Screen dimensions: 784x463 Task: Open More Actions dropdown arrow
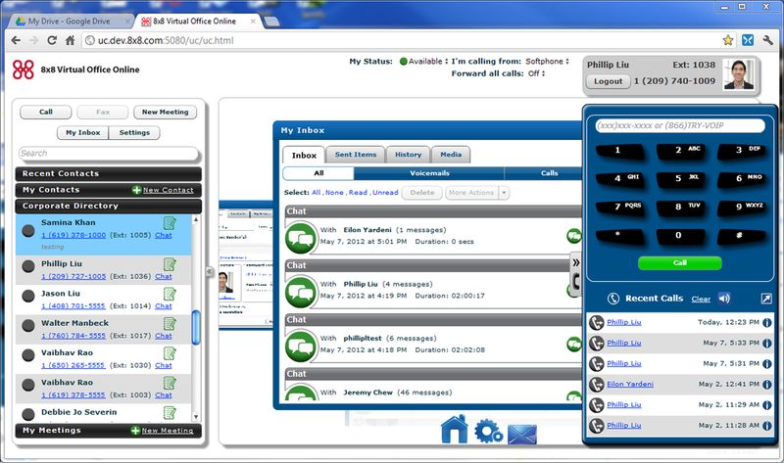point(504,193)
